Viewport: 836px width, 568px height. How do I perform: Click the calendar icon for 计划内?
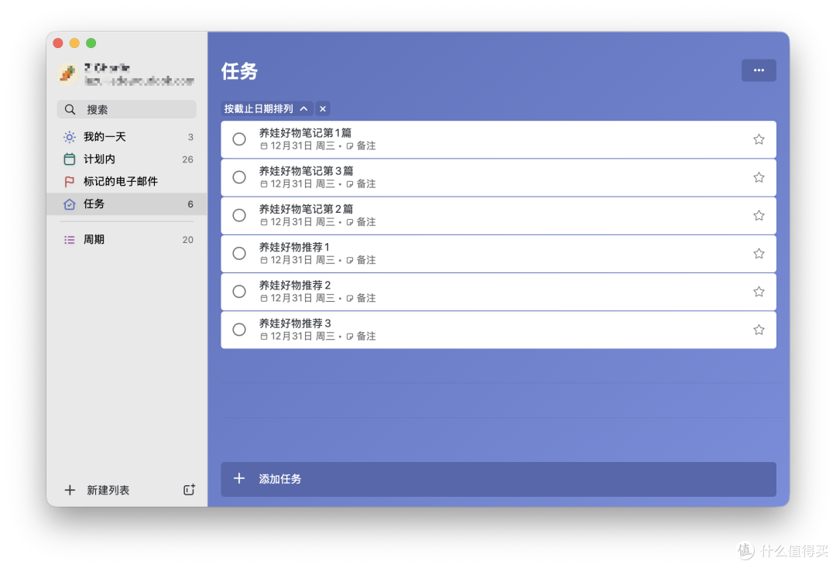coord(70,159)
